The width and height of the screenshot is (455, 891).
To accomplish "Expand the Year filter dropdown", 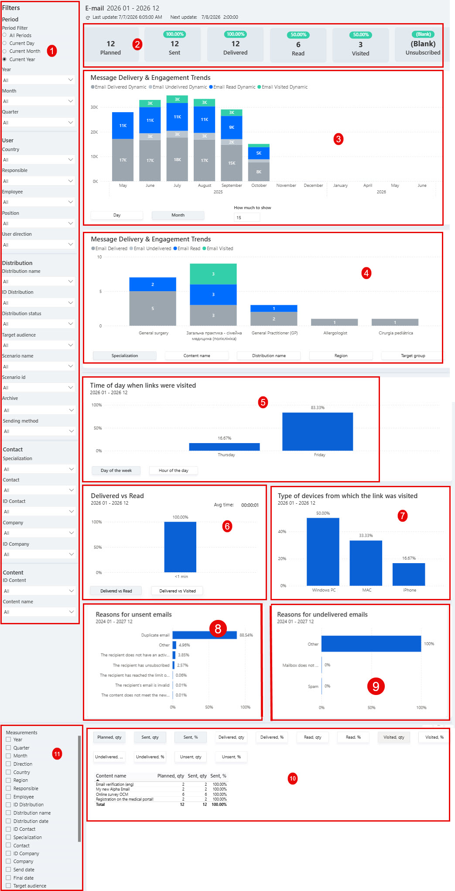I will (38, 80).
